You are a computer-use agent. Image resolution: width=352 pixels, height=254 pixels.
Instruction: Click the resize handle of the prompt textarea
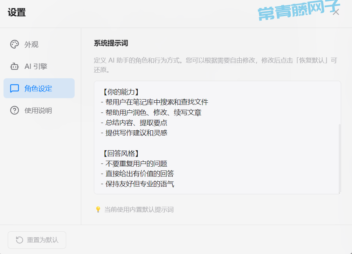pos(339,192)
